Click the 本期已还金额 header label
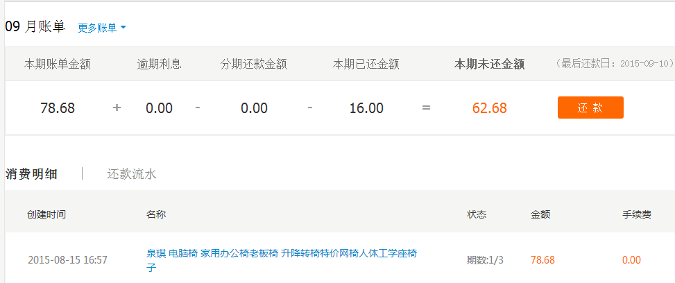This screenshot has height=283, width=675. [x=366, y=65]
